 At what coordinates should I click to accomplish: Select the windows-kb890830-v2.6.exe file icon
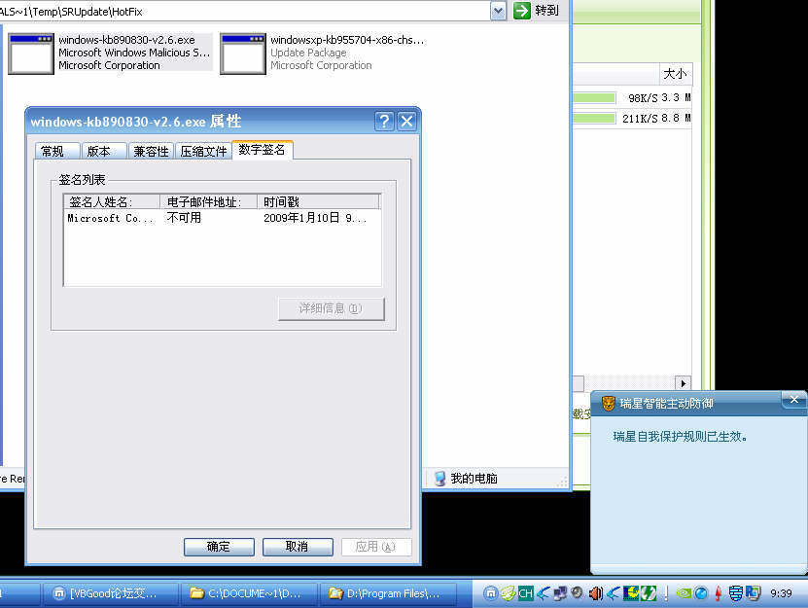pos(31,54)
